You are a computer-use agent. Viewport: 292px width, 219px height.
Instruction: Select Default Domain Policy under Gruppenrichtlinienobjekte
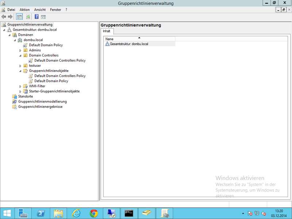coord(51,81)
